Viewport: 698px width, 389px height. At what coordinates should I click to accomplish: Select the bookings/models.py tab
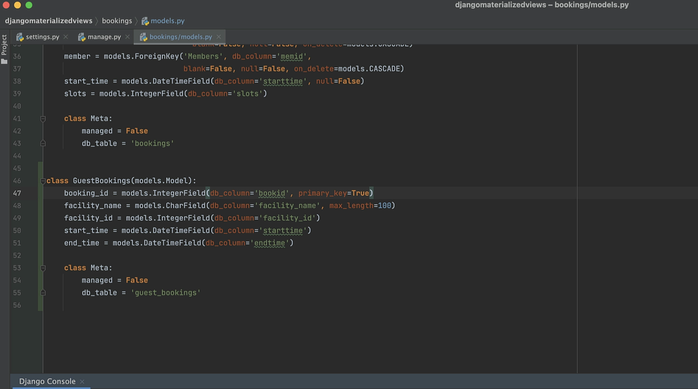click(x=180, y=37)
